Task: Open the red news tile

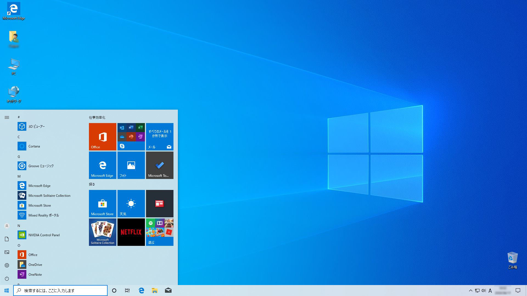Action: 160,204
